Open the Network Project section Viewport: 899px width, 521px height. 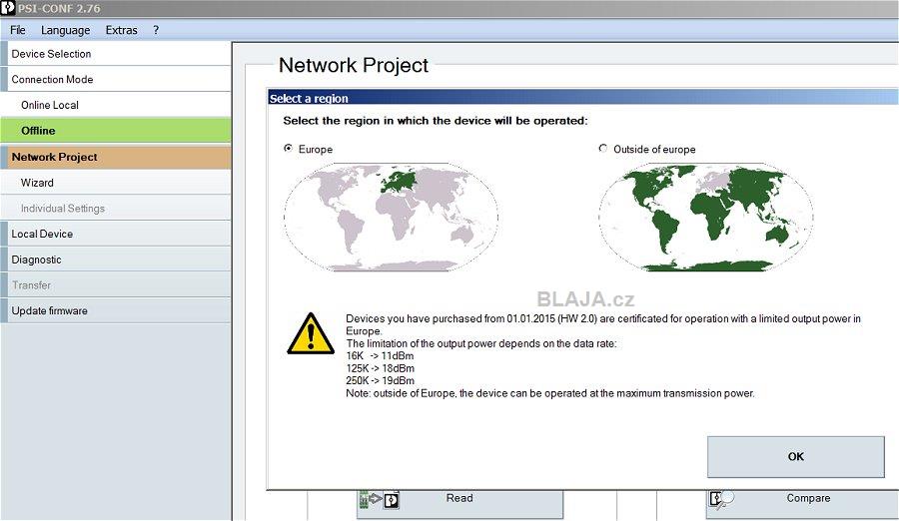coord(116,157)
